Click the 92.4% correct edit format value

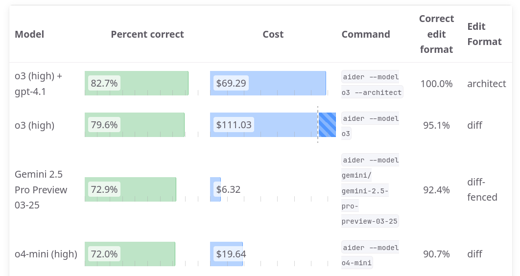[436, 190]
